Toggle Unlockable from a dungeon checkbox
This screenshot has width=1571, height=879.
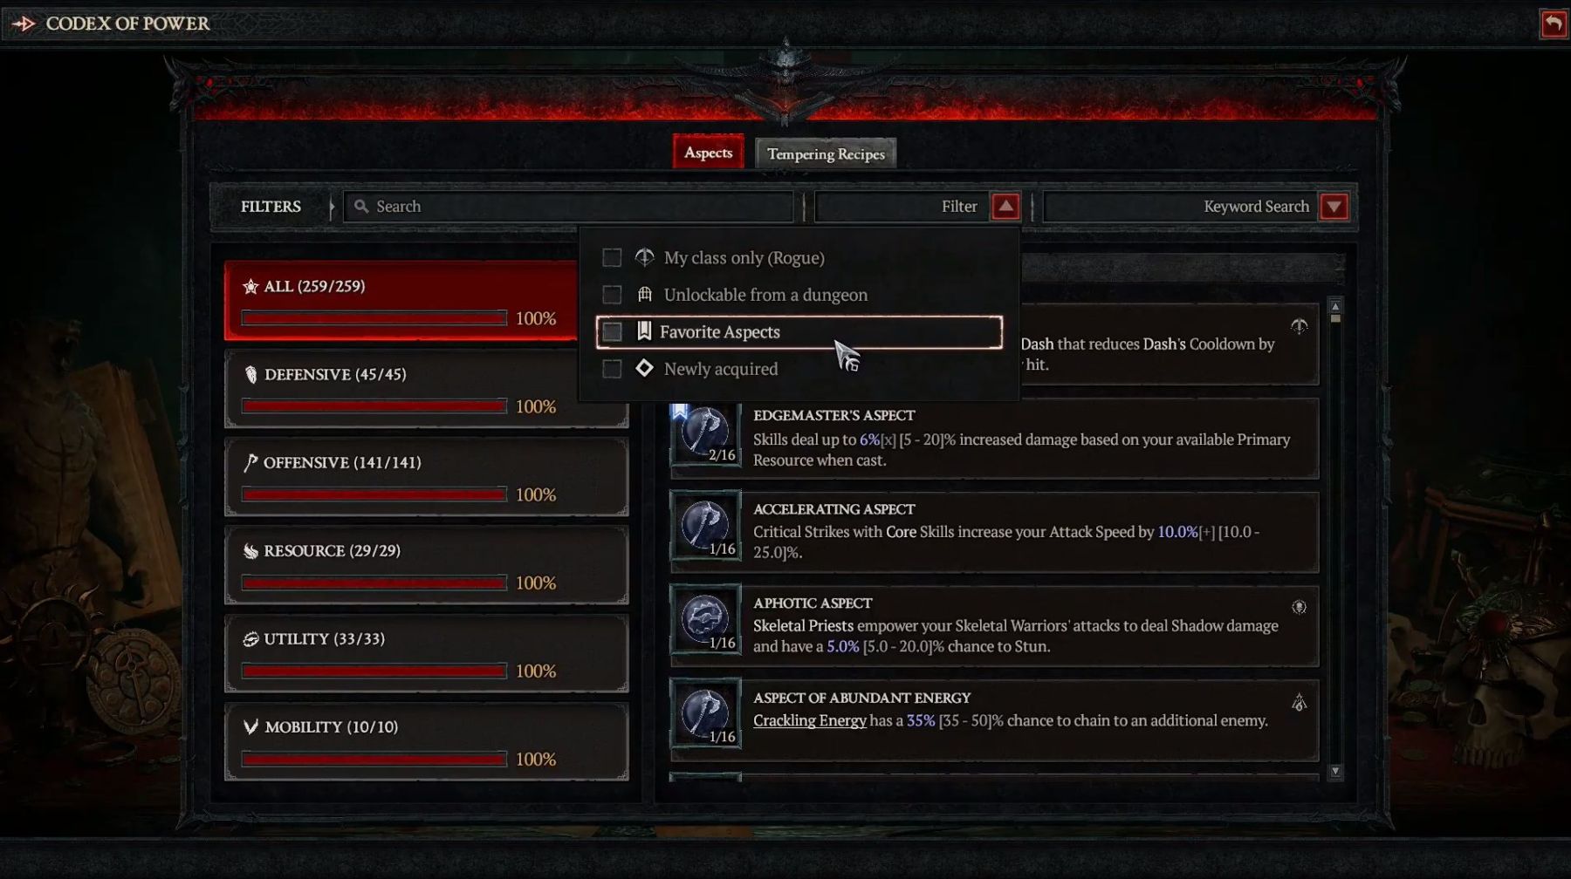(x=612, y=295)
